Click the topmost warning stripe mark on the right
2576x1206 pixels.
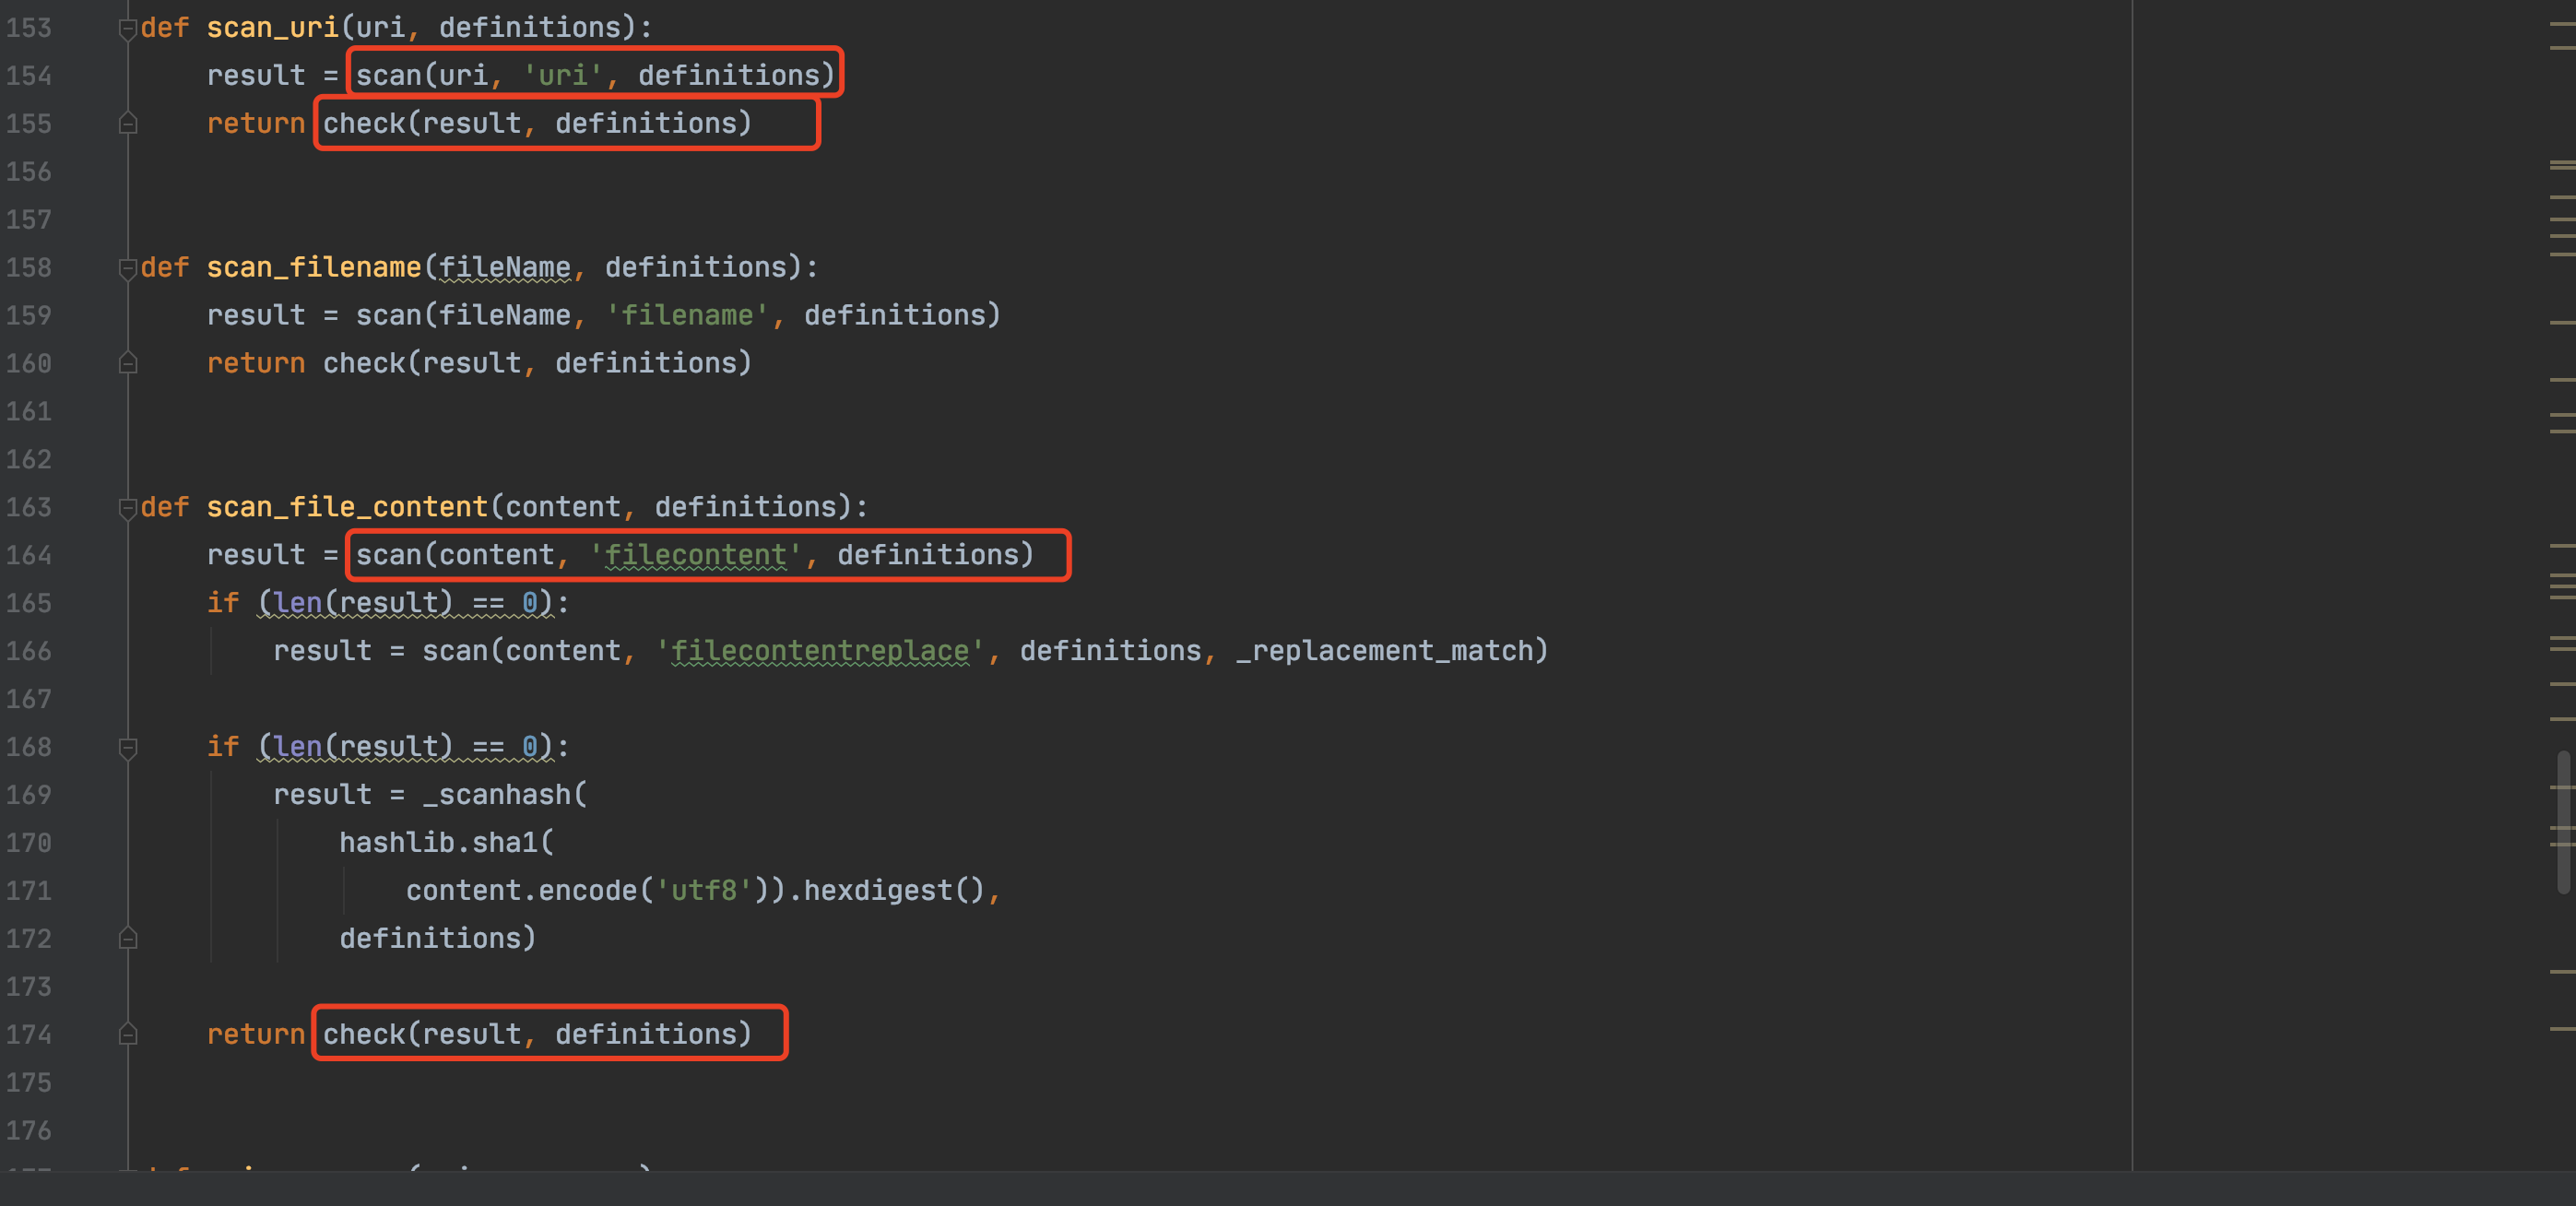pyautogui.click(x=2562, y=23)
